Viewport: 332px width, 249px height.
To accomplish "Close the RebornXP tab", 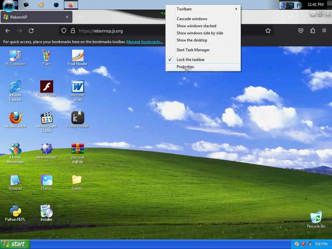I will coord(67,17).
